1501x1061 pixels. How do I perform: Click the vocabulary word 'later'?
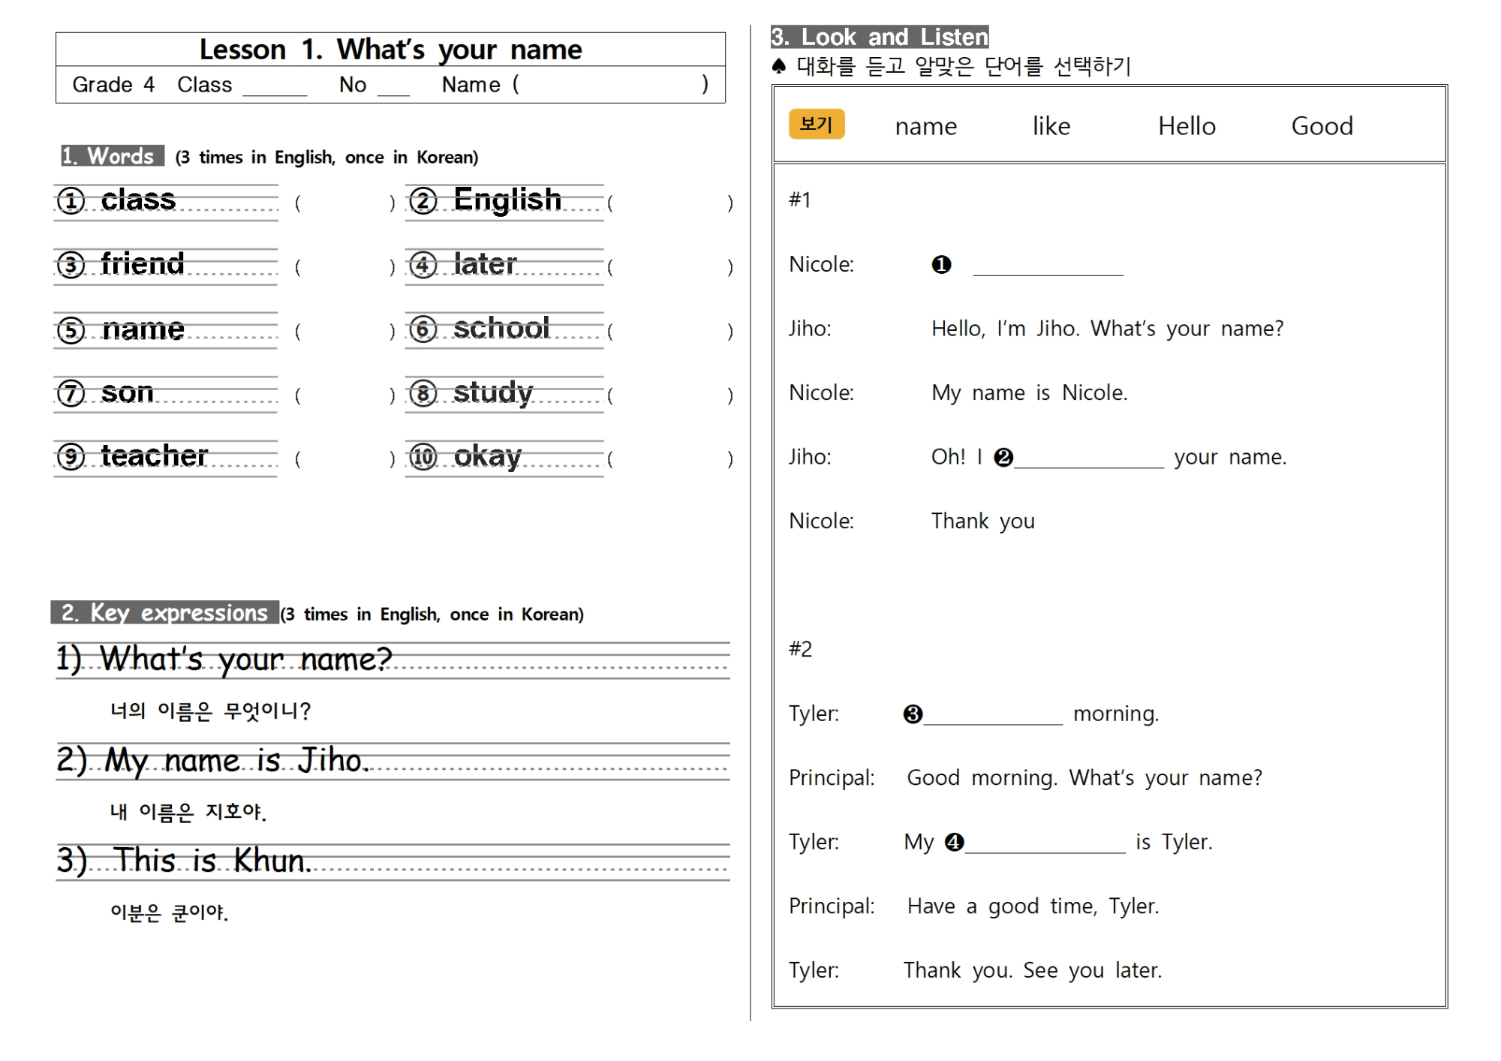point(485,264)
